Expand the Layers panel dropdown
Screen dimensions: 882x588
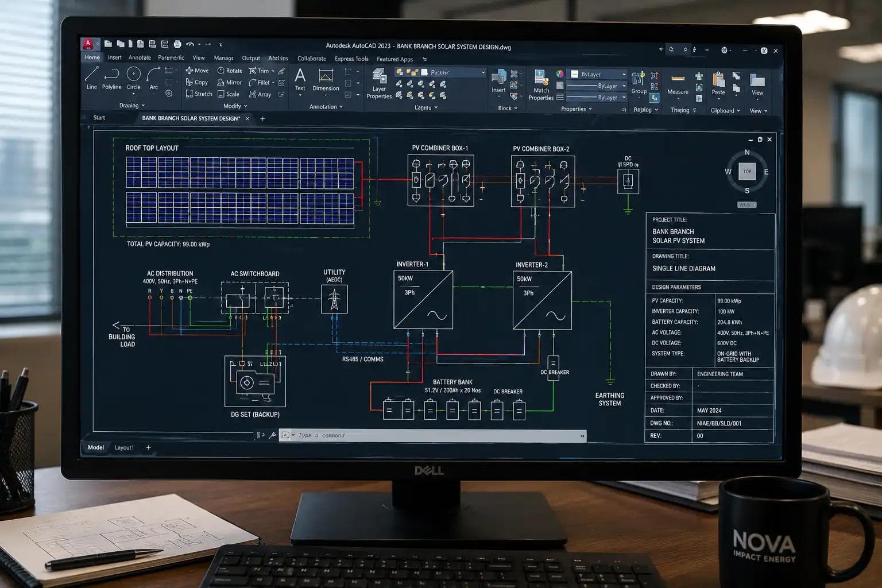point(426,107)
